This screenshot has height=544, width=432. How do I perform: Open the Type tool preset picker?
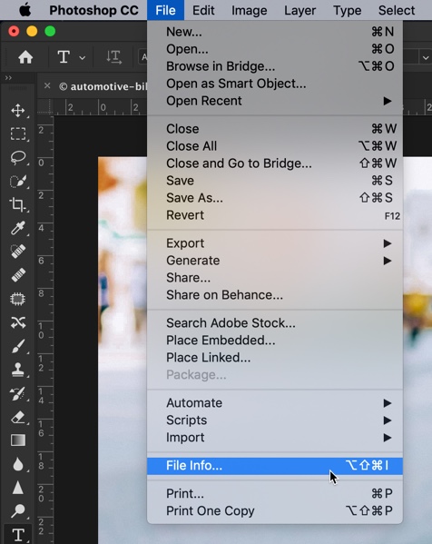pyautogui.click(x=83, y=57)
